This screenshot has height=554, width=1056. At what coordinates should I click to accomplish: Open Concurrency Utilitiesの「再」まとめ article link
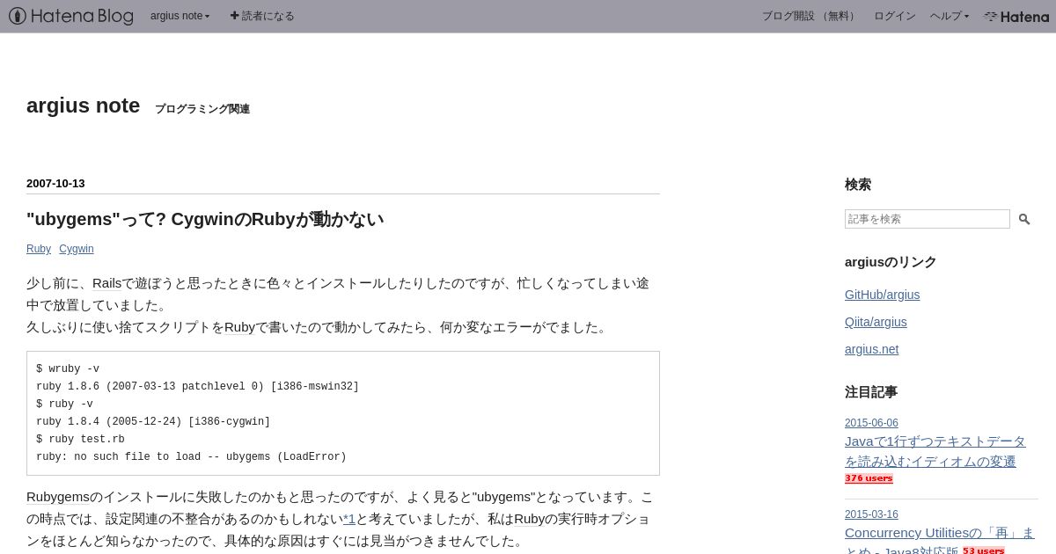click(939, 540)
